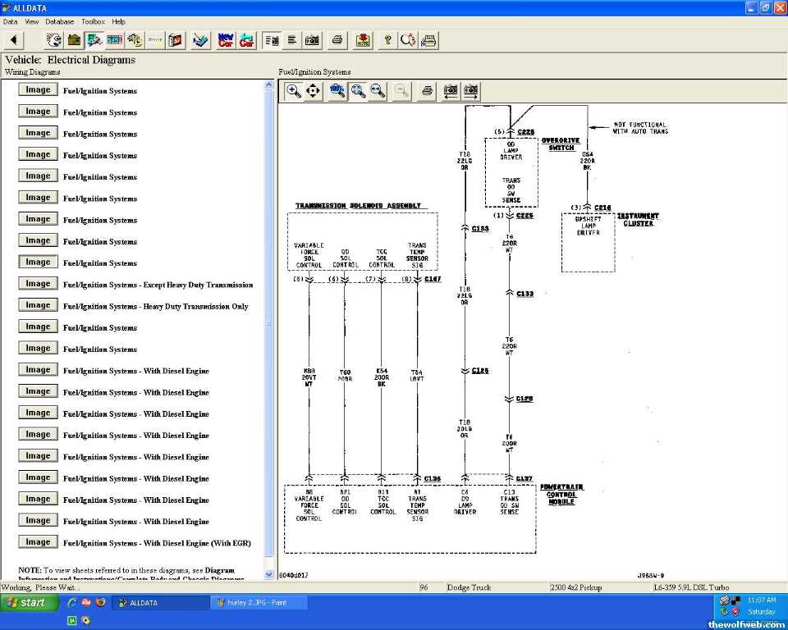The height and width of the screenshot is (630, 788).
Task: Click the "2500 4x2 Pickup" status bar entry
Action: [x=576, y=587]
